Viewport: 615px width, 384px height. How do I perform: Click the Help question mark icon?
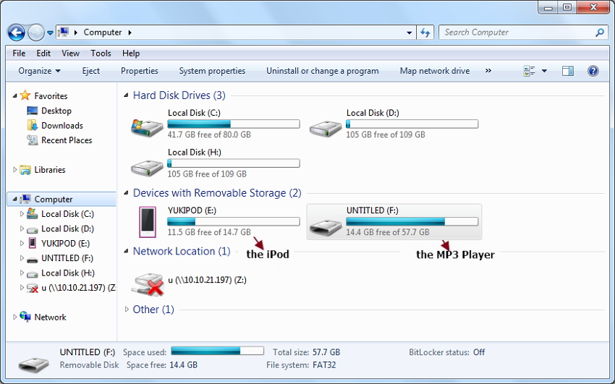[x=593, y=71]
